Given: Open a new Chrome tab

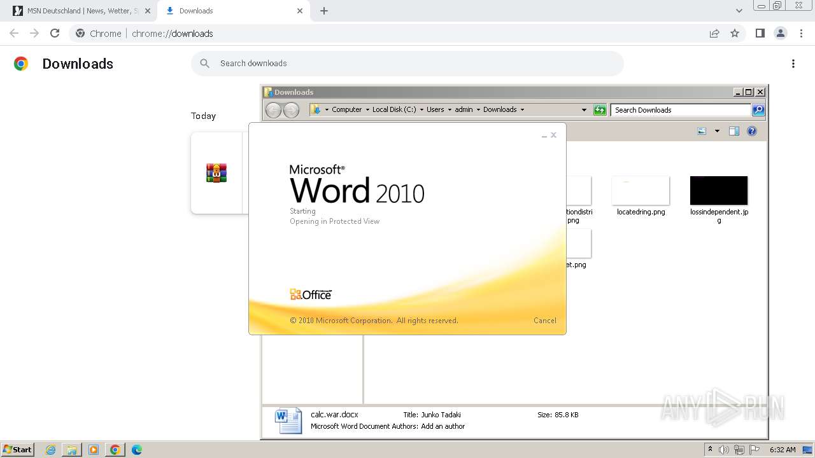Looking at the screenshot, I should (x=324, y=11).
